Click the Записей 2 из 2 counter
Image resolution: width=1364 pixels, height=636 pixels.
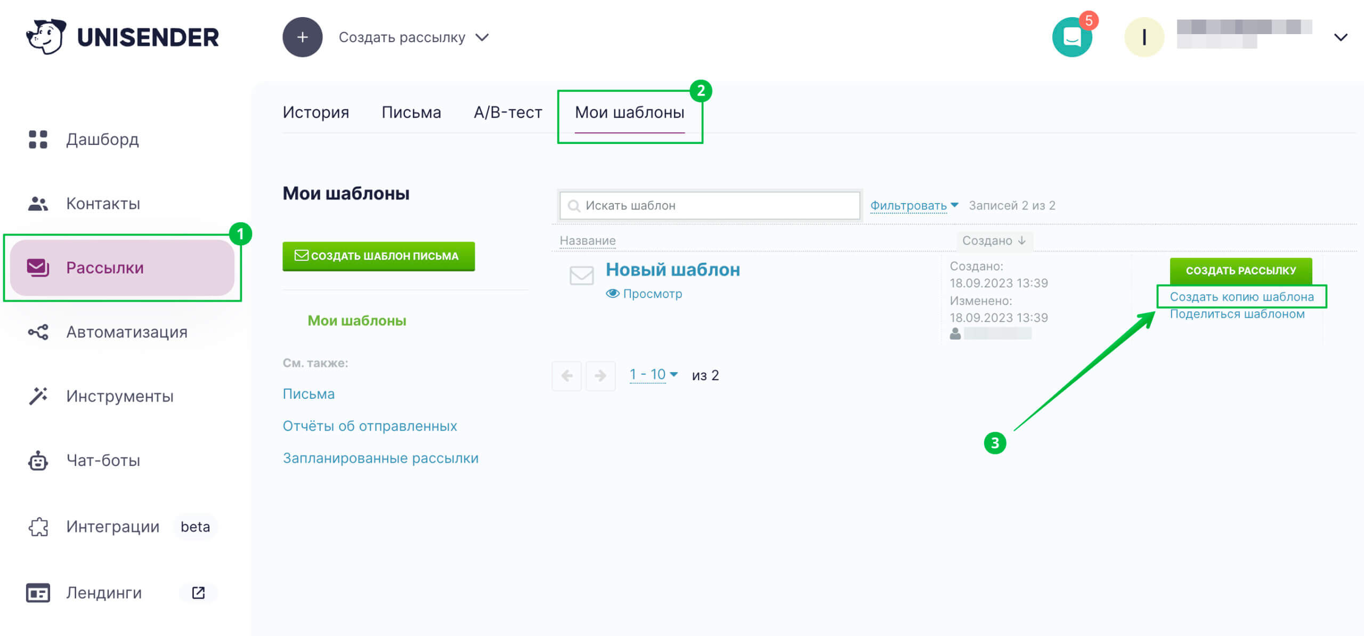pyautogui.click(x=1012, y=205)
